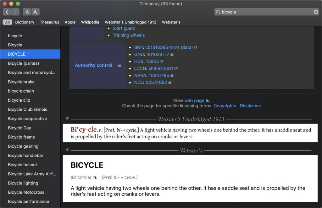The image size is (322, 208).
Task: Click inside the bicycle search field
Action: pyautogui.click(x=264, y=12)
